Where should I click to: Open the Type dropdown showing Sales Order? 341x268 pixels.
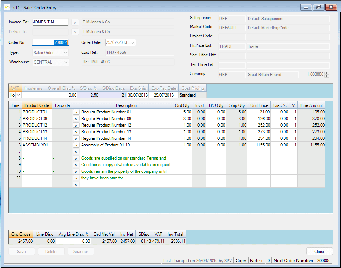(65, 53)
